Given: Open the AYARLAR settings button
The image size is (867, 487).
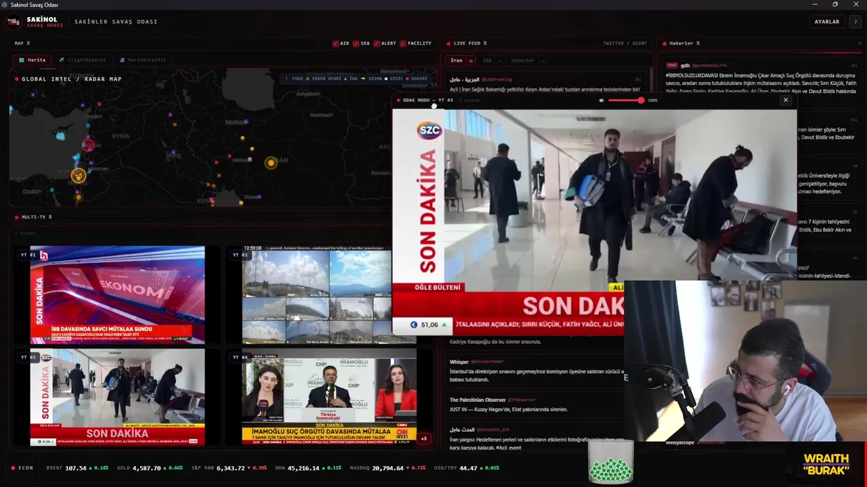Looking at the screenshot, I should pos(826,22).
